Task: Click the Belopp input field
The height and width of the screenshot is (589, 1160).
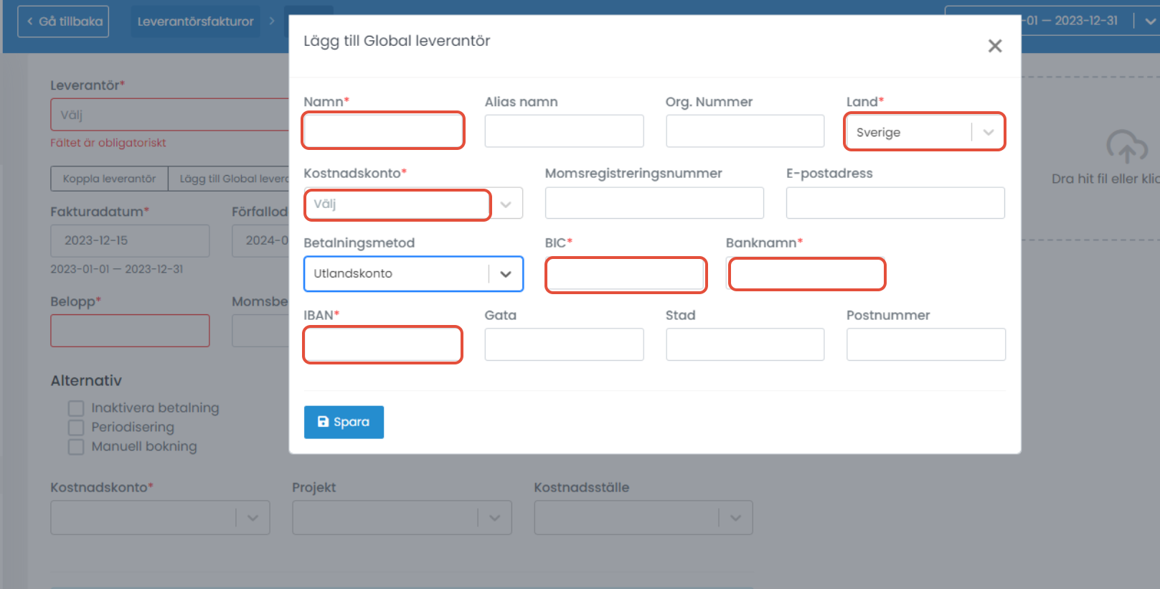Action: click(x=130, y=331)
